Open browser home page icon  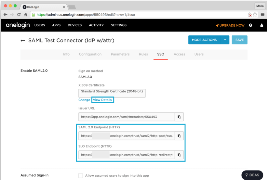pyautogui.click(x=26, y=15)
